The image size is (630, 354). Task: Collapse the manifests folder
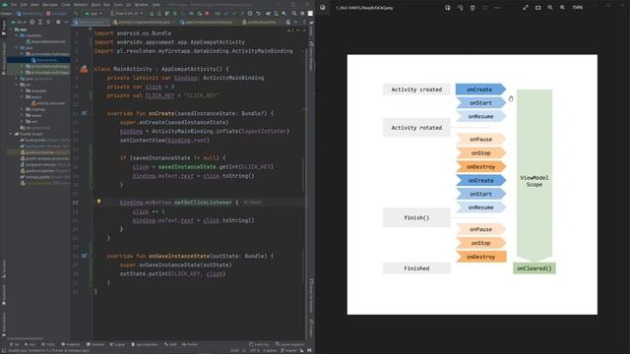pyautogui.click(x=17, y=35)
